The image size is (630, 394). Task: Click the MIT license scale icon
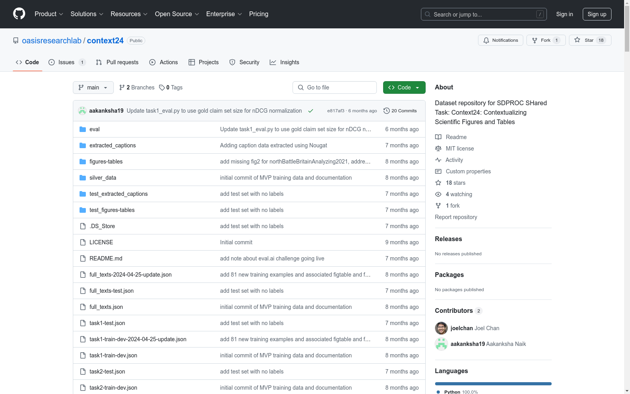(438, 149)
